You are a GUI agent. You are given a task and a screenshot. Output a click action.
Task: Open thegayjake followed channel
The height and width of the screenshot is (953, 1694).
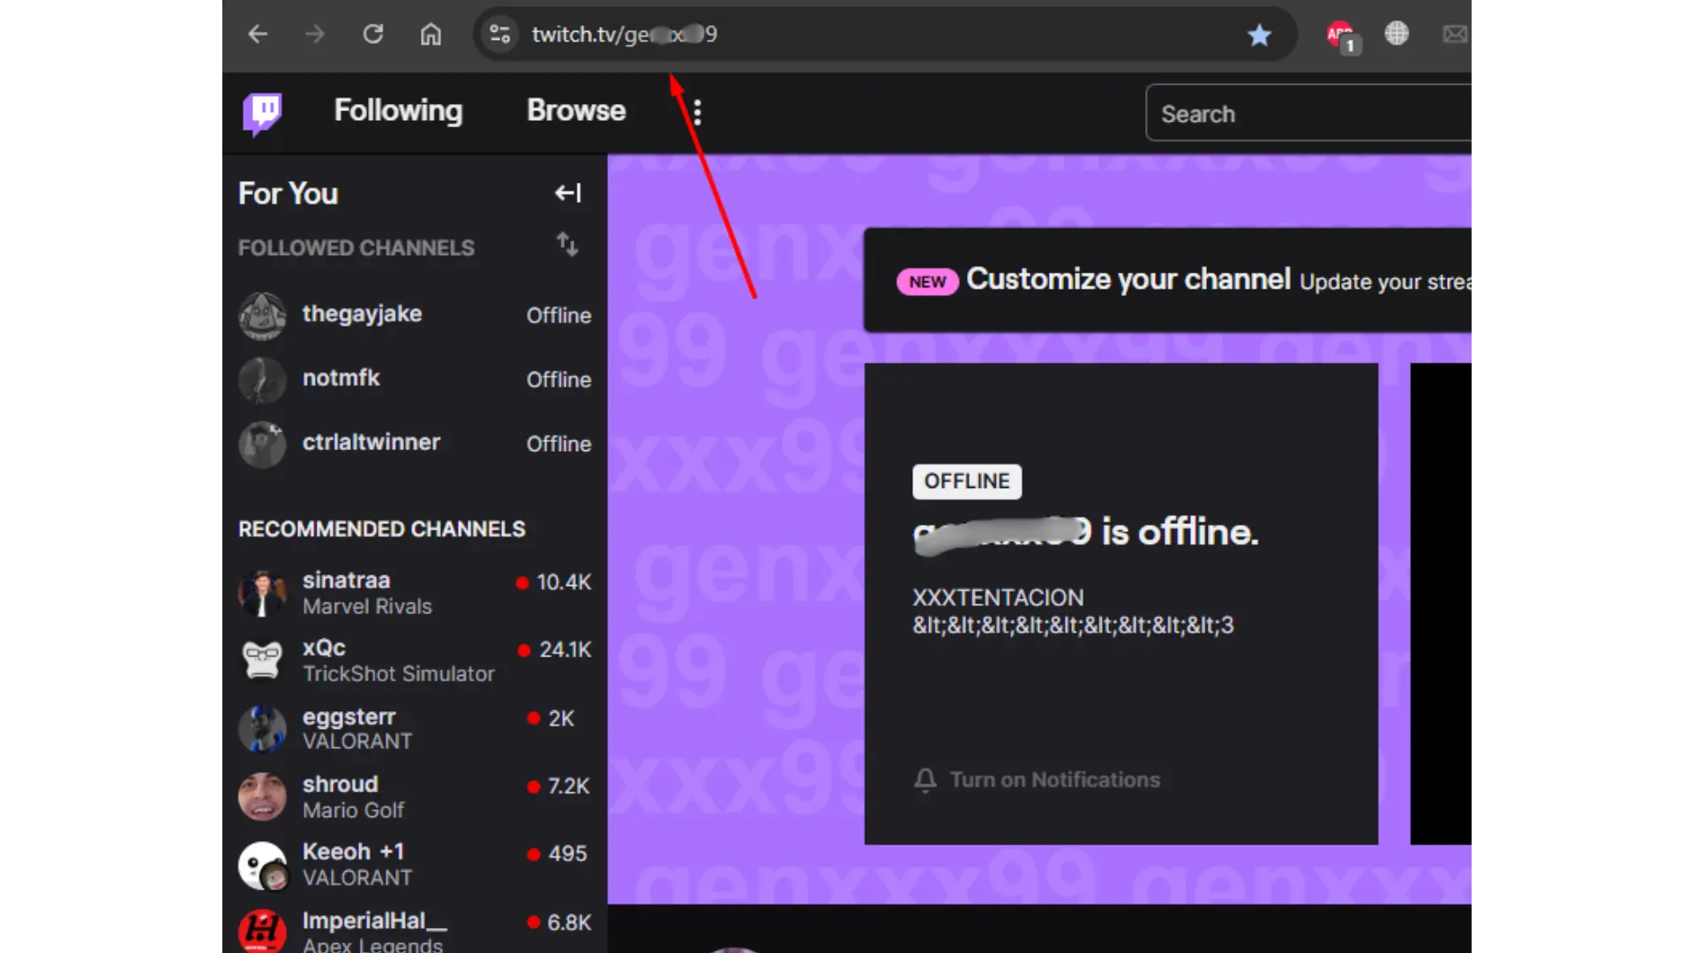(x=415, y=315)
